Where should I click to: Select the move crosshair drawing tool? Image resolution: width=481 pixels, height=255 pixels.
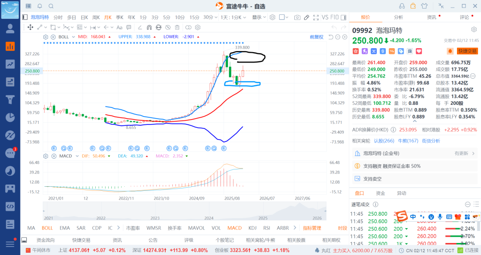[x=30, y=27]
